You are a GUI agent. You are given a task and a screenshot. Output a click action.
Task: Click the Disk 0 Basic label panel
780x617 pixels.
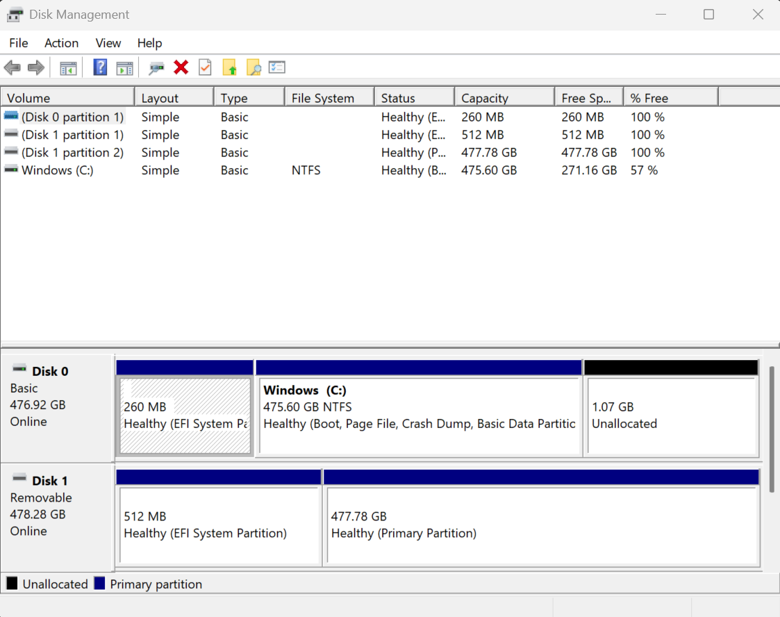coord(58,408)
